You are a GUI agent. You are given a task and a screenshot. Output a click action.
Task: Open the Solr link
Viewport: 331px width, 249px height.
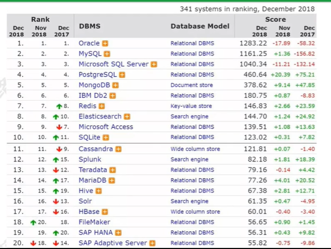[85, 201]
